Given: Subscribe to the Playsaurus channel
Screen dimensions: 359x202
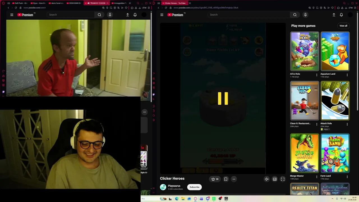Looking at the screenshot, I should click(x=194, y=187).
